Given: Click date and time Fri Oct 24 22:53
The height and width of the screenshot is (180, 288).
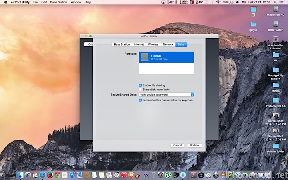Looking at the screenshot, I should (259, 2).
